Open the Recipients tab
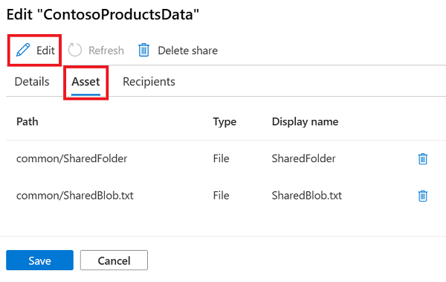The height and width of the screenshot is (282, 446). pos(149,82)
